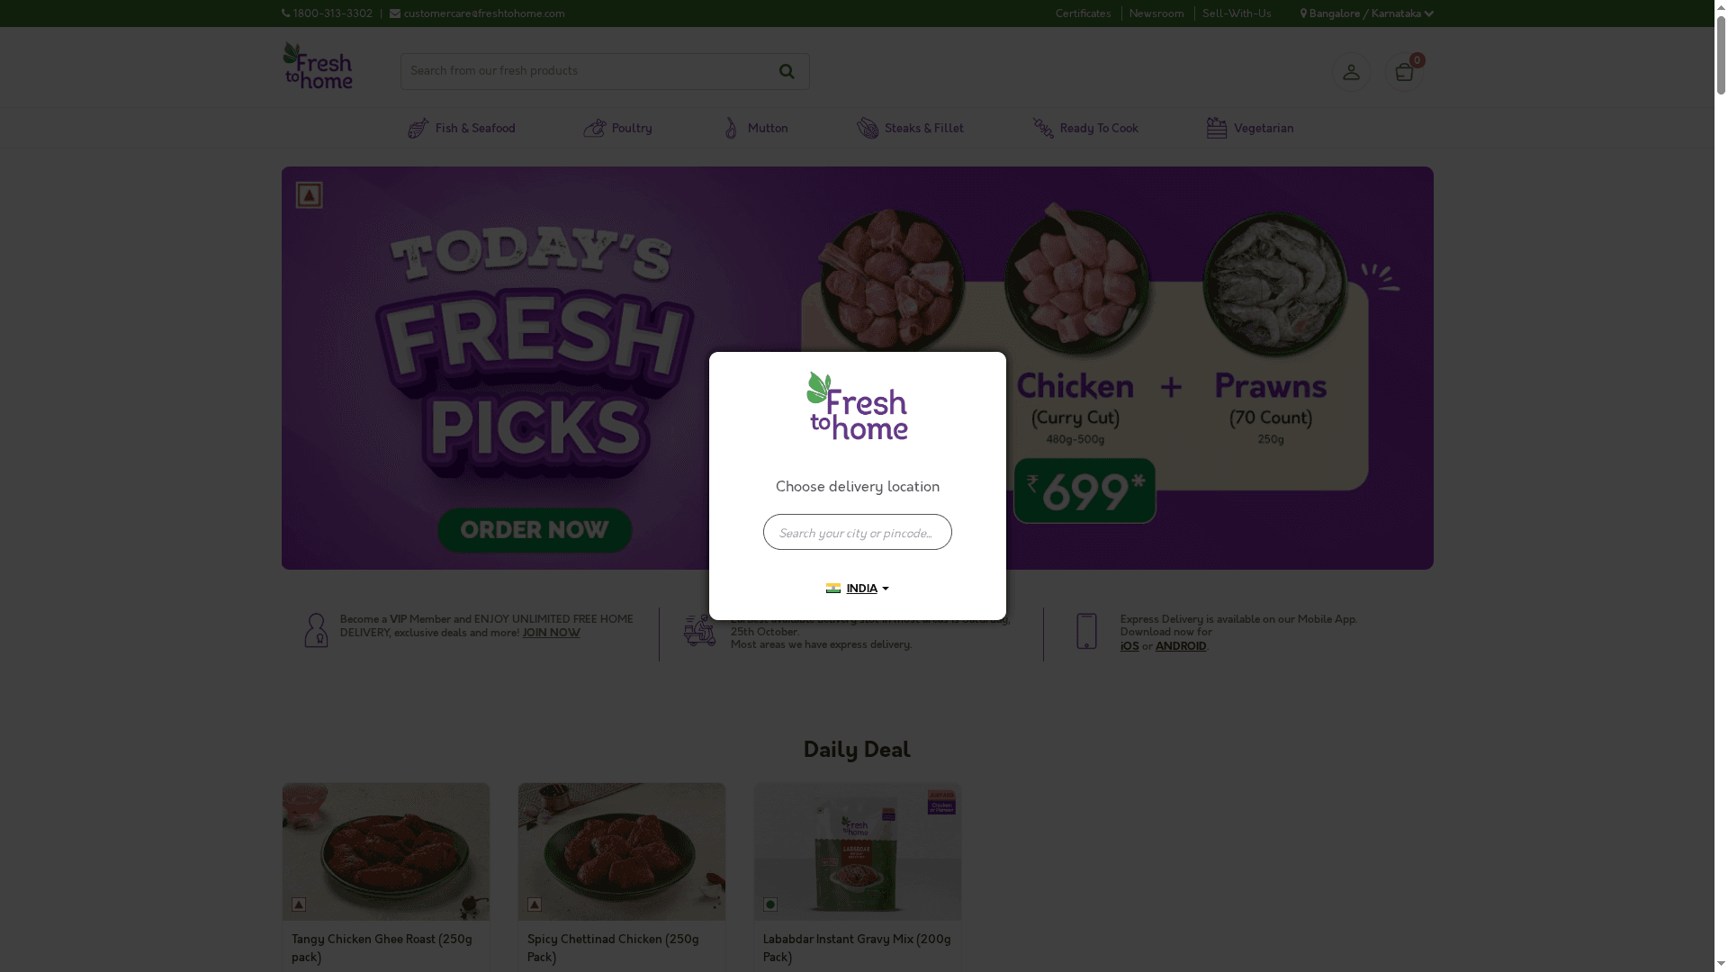Click the Steaks & Fillet category icon
Screen dimensions: 1728x972
pyautogui.click(x=868, y=129)
